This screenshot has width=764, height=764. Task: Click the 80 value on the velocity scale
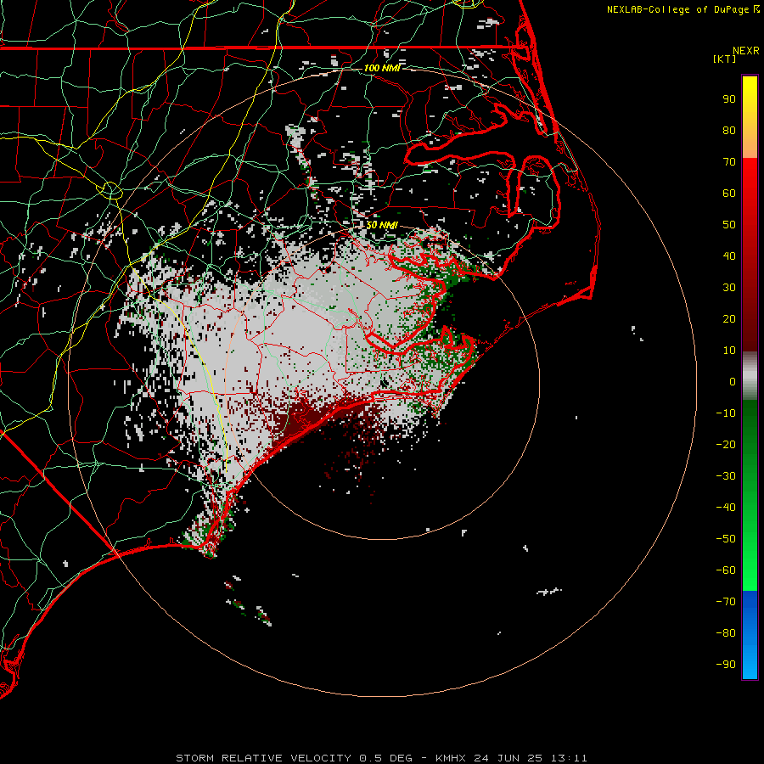pos(729,131)
